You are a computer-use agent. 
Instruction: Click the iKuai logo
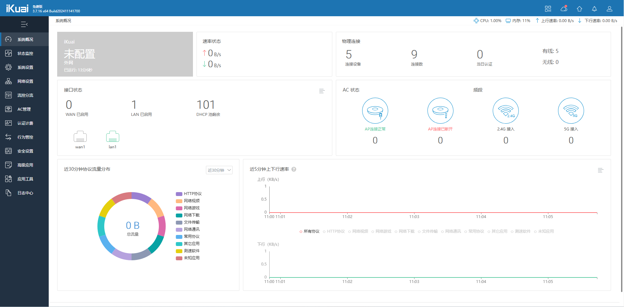click(x=17, y=8)
